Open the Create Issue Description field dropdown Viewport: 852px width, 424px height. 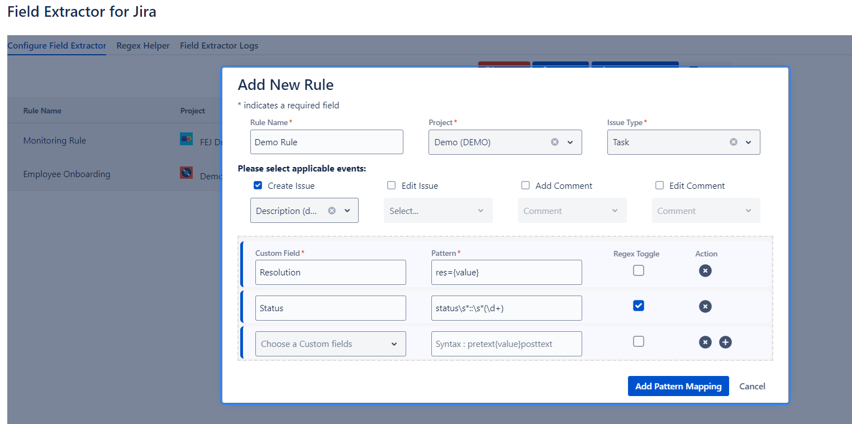pyautogui.click(x=304, y=211)
